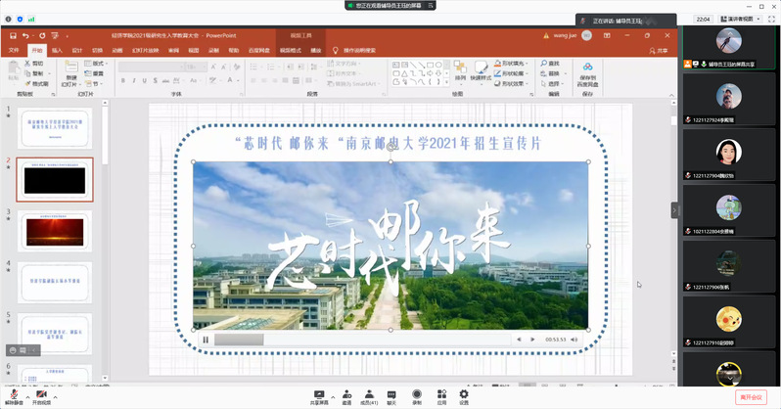Collapse participant panel using side arrow

point(674,209)
